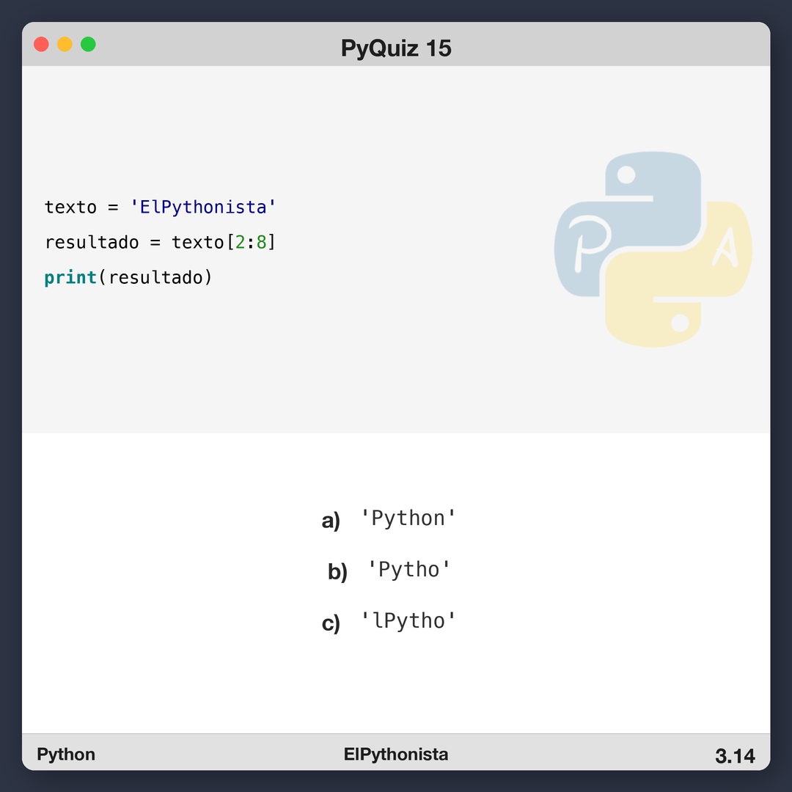Select answer a) 'Python'

(x=408, y=519)
